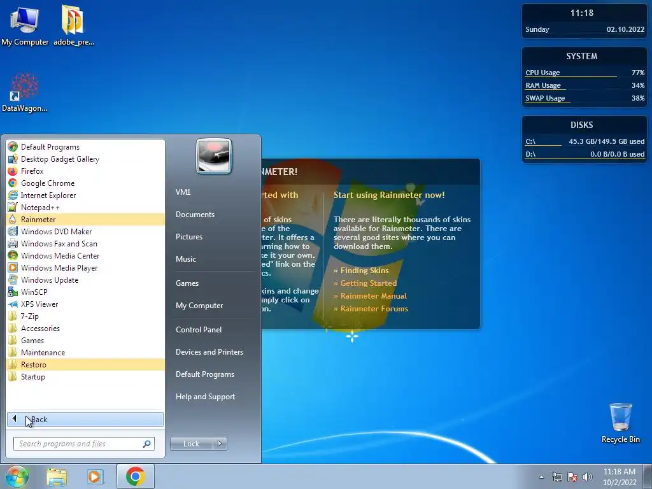Click the taskbar clock showing 11:18 AM

pos(620,477)
